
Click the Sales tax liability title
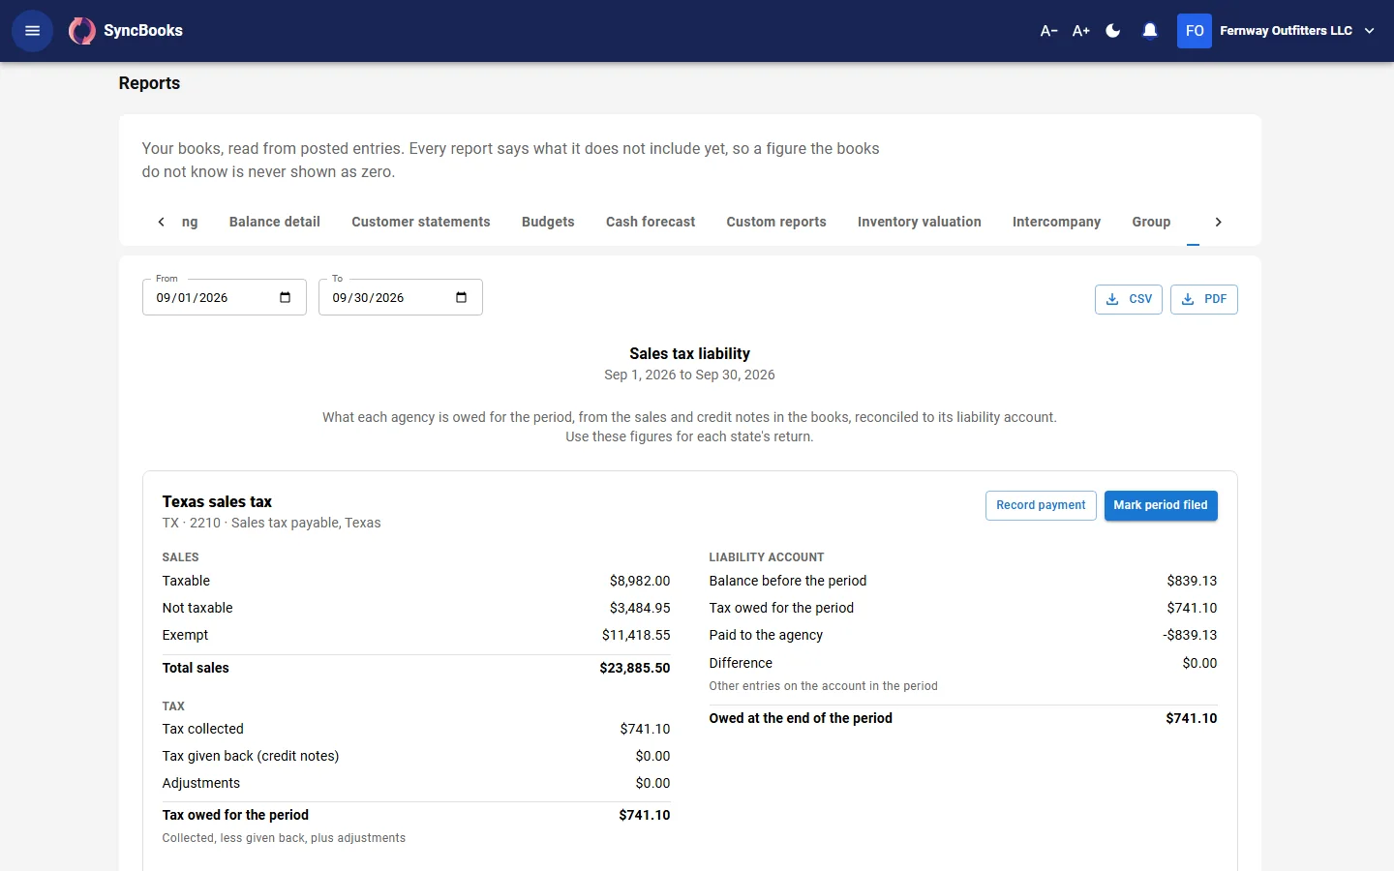[x=689, y=353]
